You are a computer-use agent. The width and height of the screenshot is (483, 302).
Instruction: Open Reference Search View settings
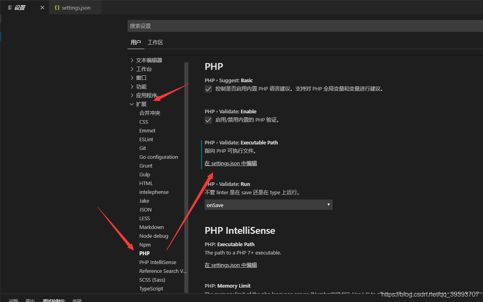[163, 271]
